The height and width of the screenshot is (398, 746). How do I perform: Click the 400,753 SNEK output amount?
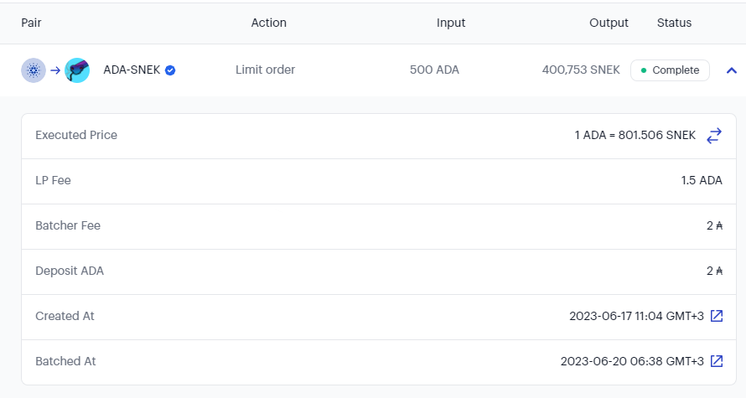(x=581, y=70)
